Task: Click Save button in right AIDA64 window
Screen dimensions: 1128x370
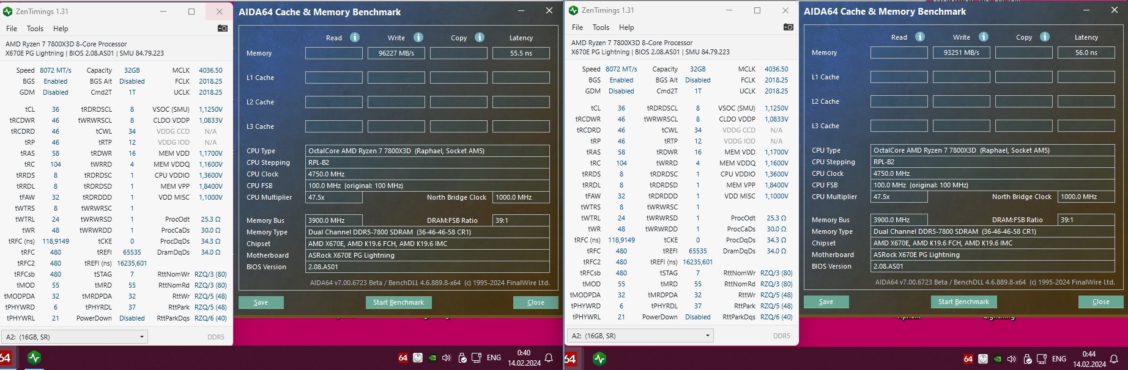Action: (x=826, y=302)
